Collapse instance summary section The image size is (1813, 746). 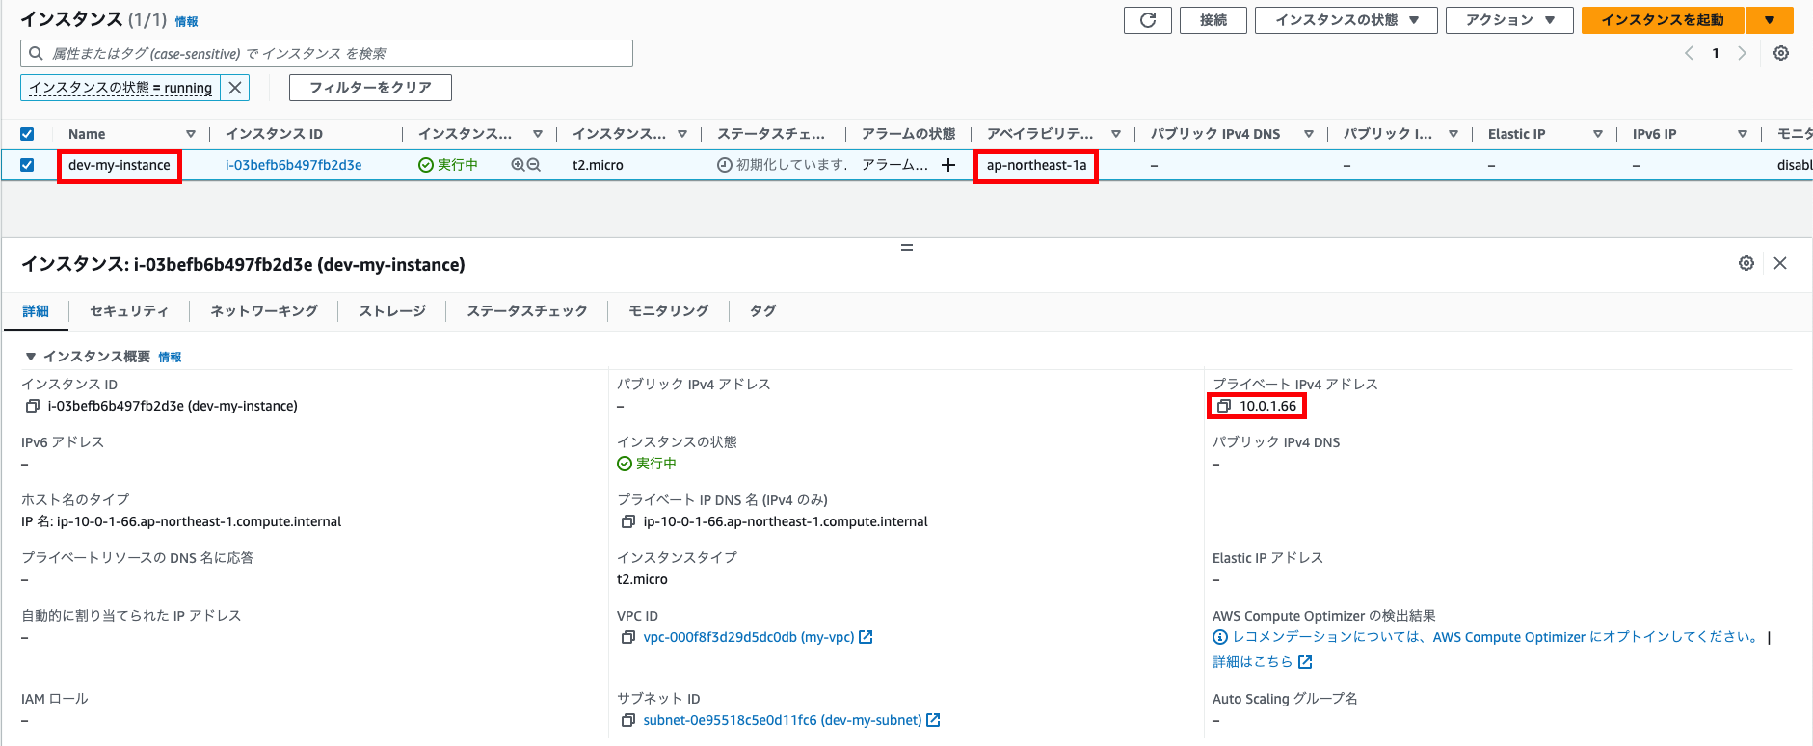(x=31, y=357)
